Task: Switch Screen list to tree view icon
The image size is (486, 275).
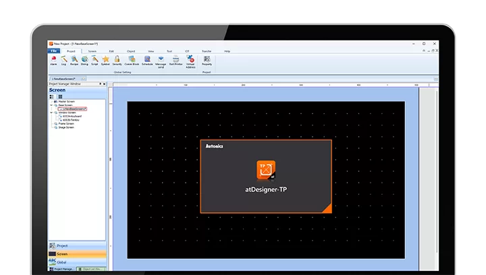Action: [x=52, y=97]
